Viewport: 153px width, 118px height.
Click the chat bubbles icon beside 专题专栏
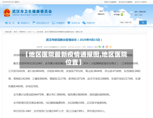84,23
